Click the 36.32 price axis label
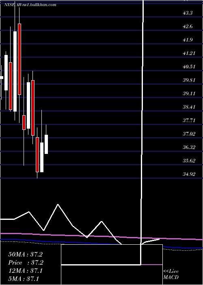203x285 pixels. click(x=189, y=147)
